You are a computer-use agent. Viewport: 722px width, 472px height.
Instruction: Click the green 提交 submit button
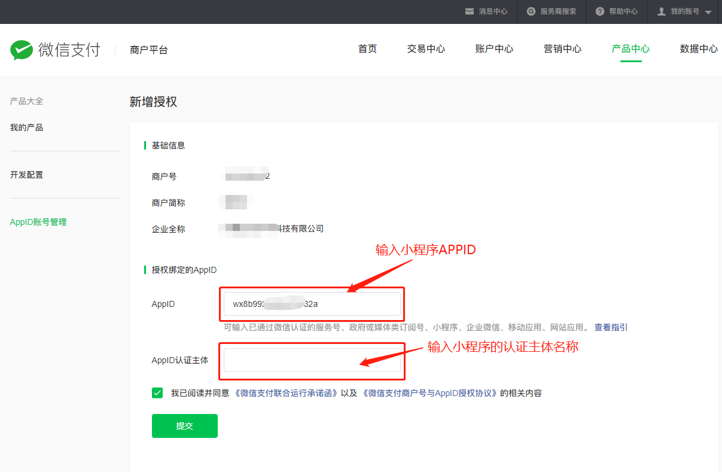click(x=184, y=425)
